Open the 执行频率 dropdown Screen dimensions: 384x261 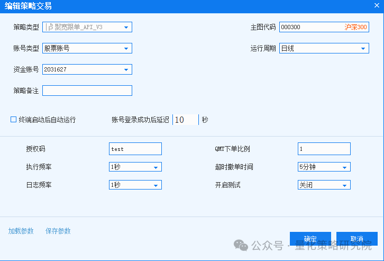coord(135,167)
